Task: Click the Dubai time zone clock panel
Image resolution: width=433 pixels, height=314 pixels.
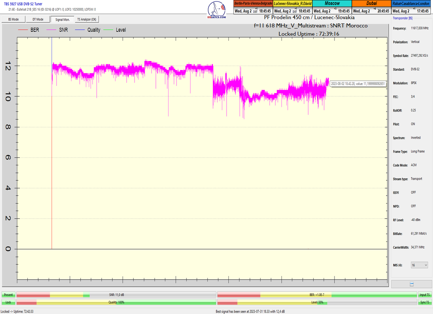Action: click(x=371, y=7)
